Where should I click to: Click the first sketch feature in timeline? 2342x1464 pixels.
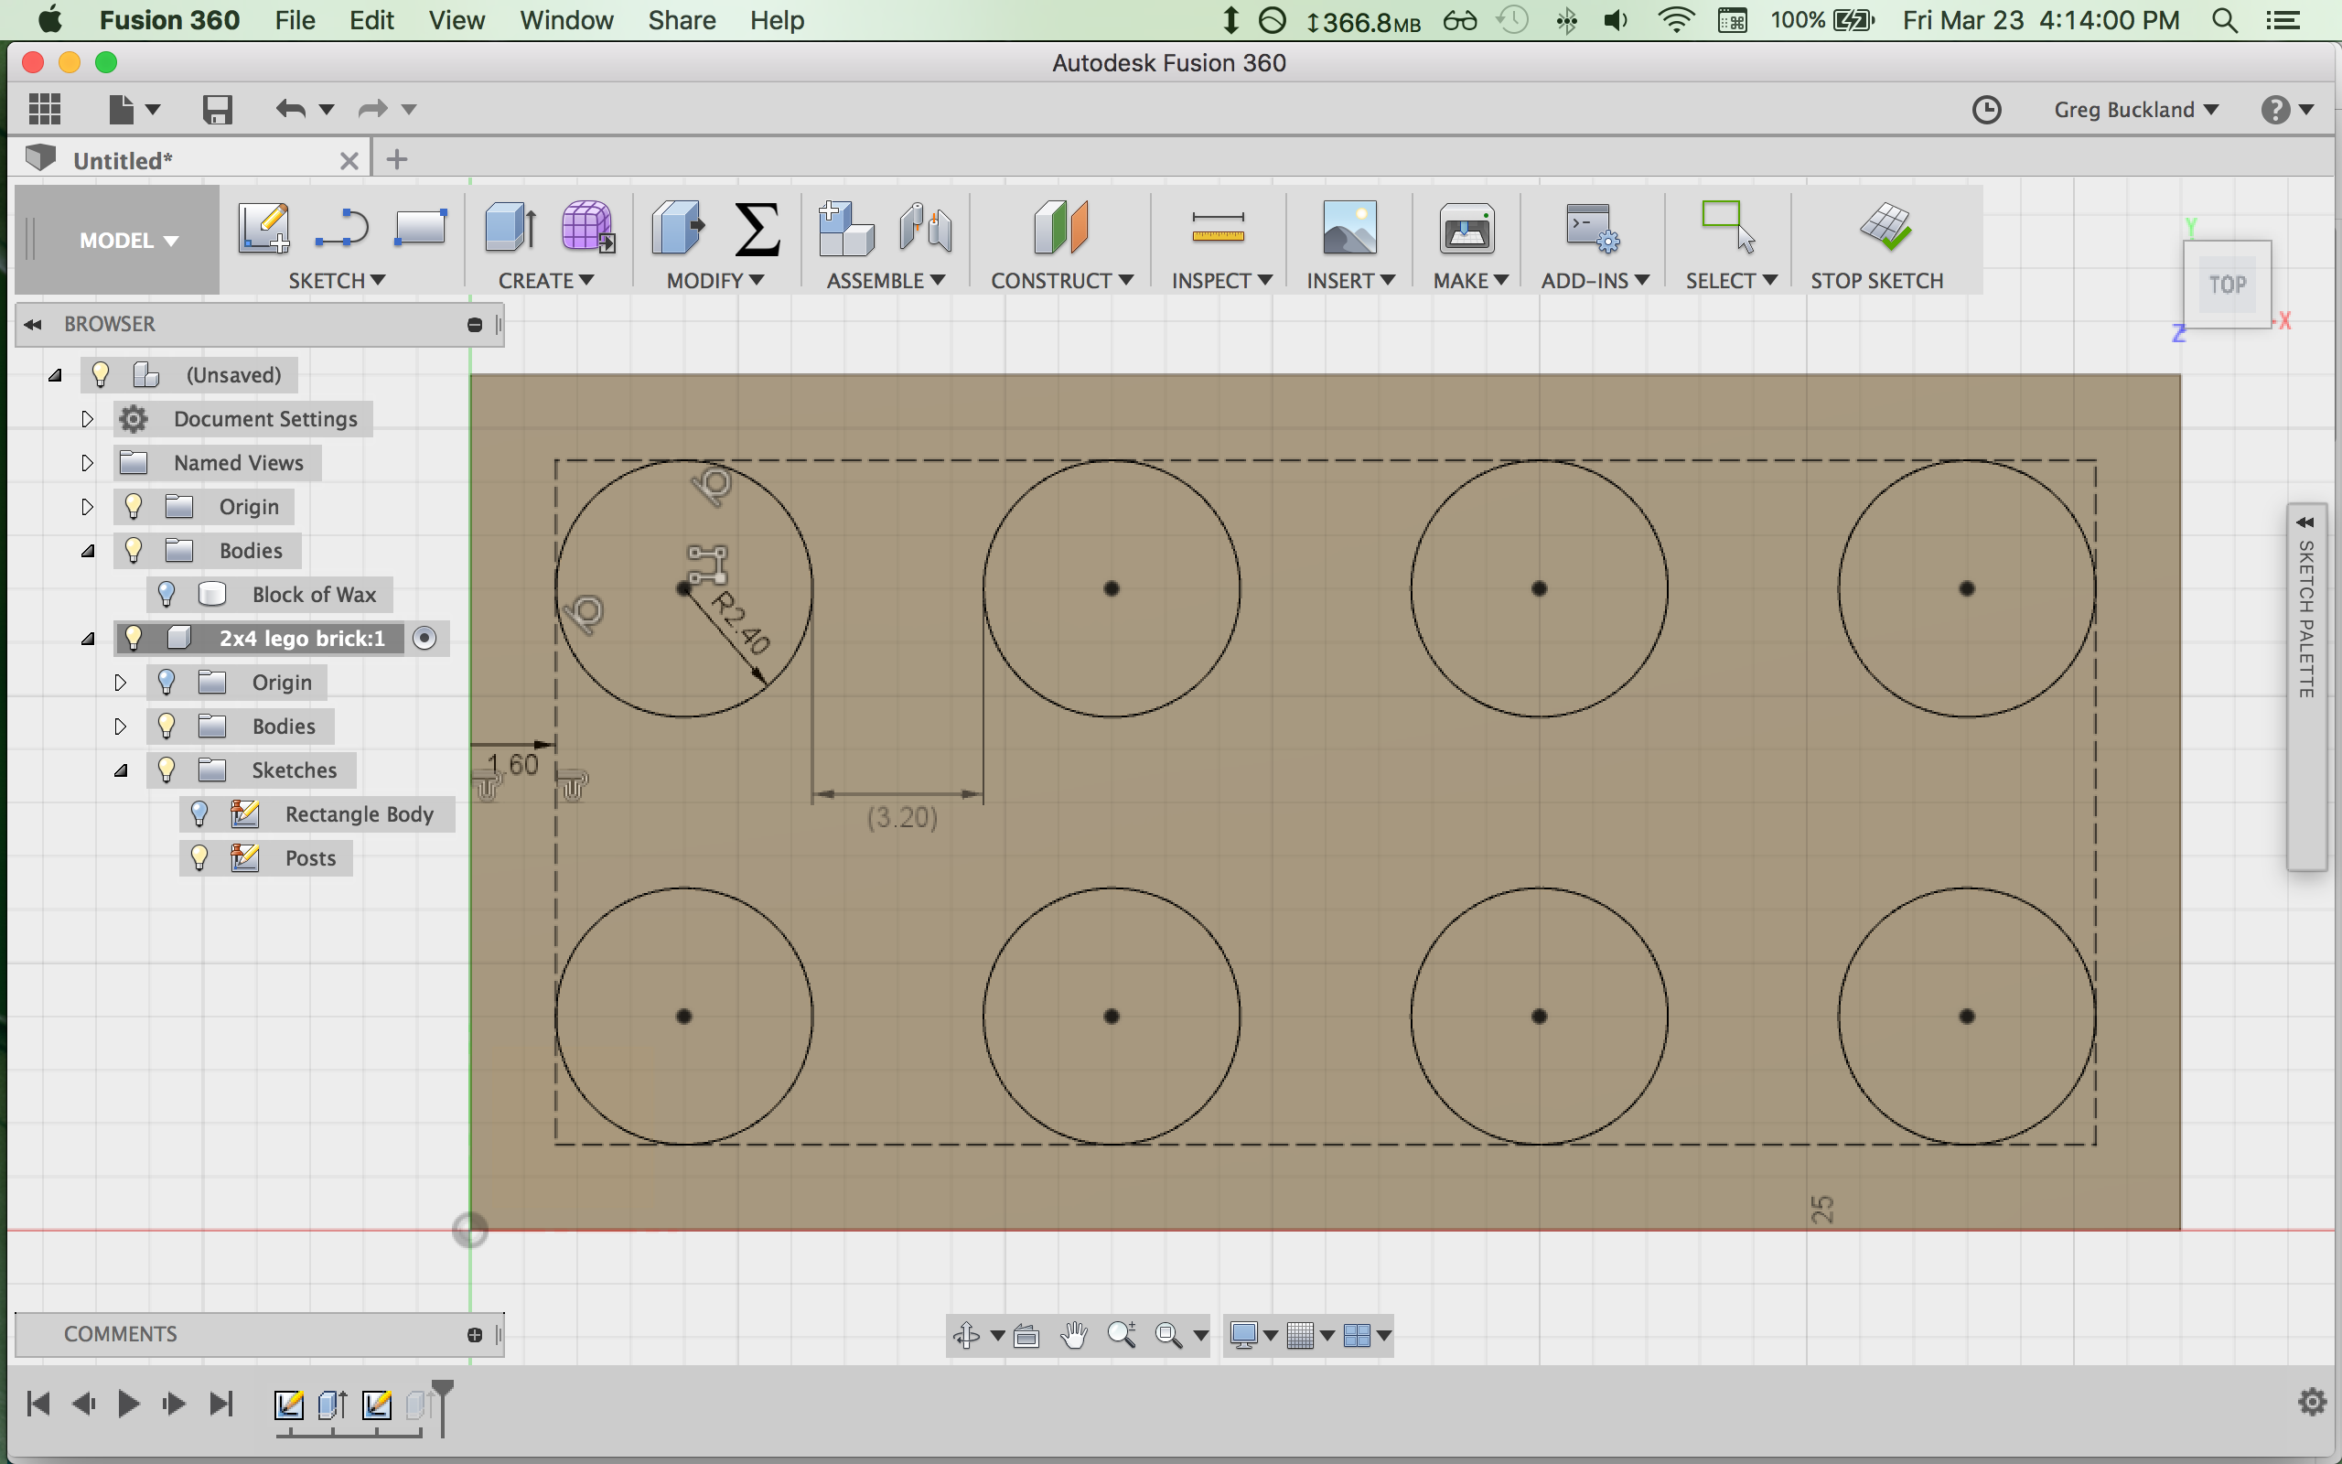pyautogui.click(x=288, y=1404)
